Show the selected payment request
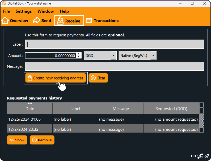211x161 pixels. click(x=17, y=140)
